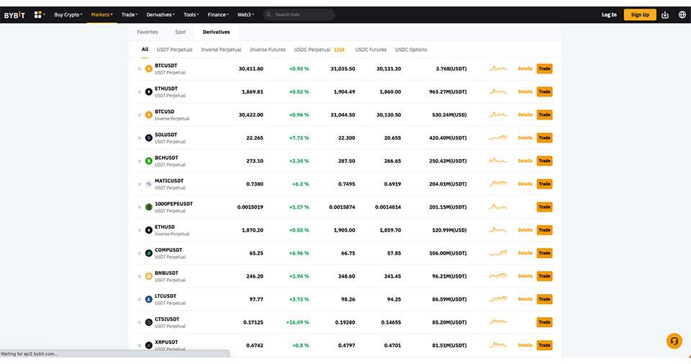Favorite BTCUSDT with the star toggle
Viewport: 691px width, 364px height.
pyautogui.click(x=140, y=69)
